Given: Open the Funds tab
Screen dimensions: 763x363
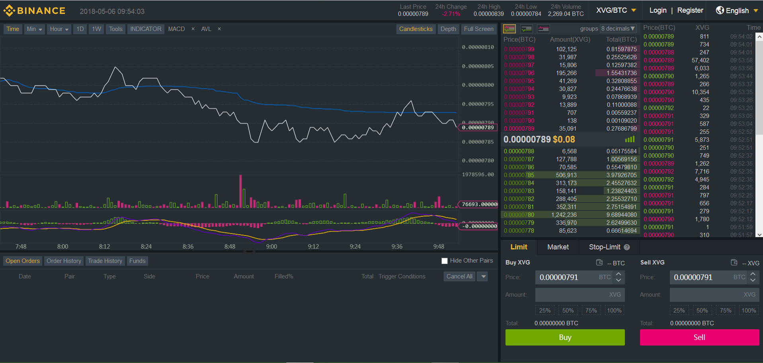Looking at the screenshot, I should pos(137,261).
